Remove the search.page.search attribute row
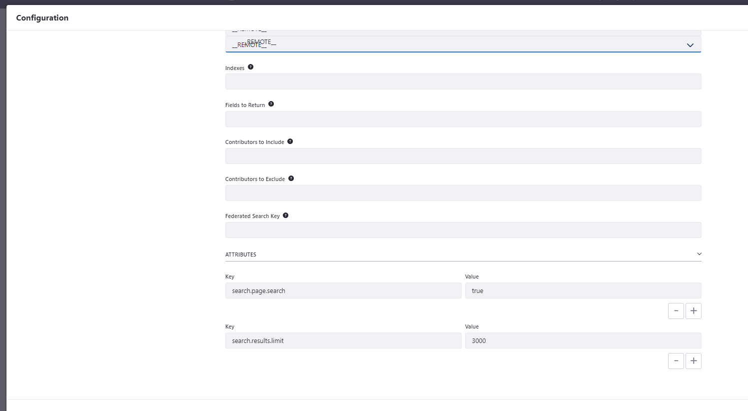This screenshot has width=748, height=411. pos(676,311)
